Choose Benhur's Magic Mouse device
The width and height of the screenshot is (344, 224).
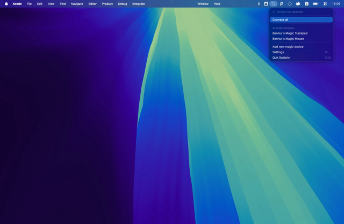[302, 39]
